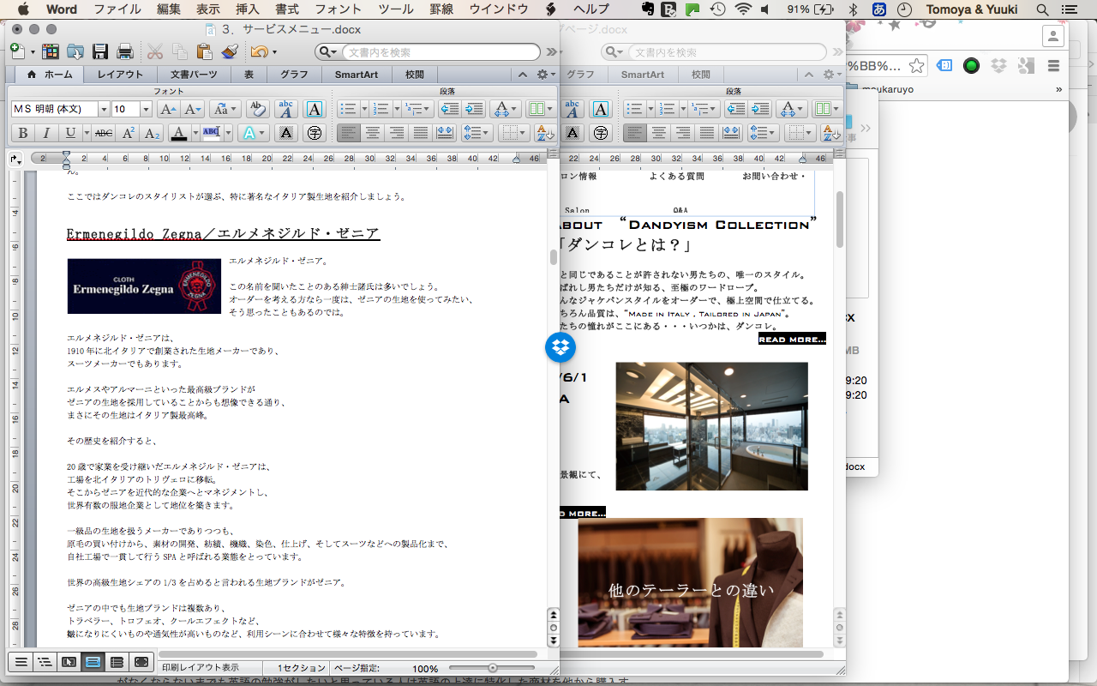This screenshot has height=686, width=1097.
Task: Toggle superscript in front window
Action: click(x=128, y=133)
